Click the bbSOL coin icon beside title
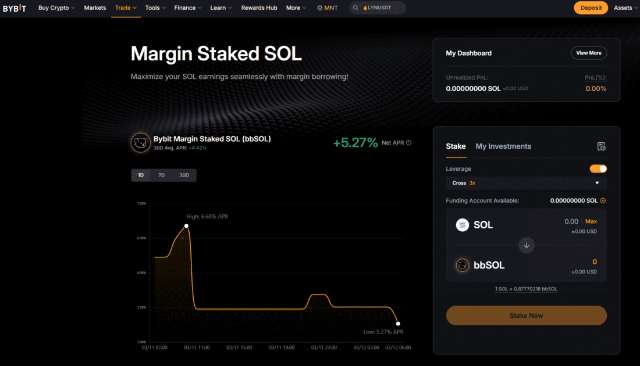This screenshot has width=640, height=366. tap(140, 142)
